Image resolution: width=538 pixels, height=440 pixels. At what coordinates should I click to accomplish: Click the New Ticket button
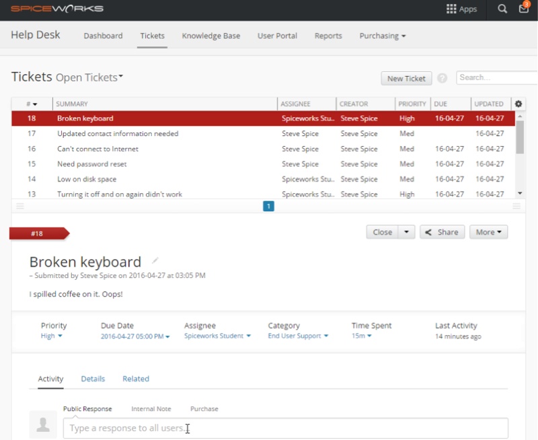coord(406,78)
